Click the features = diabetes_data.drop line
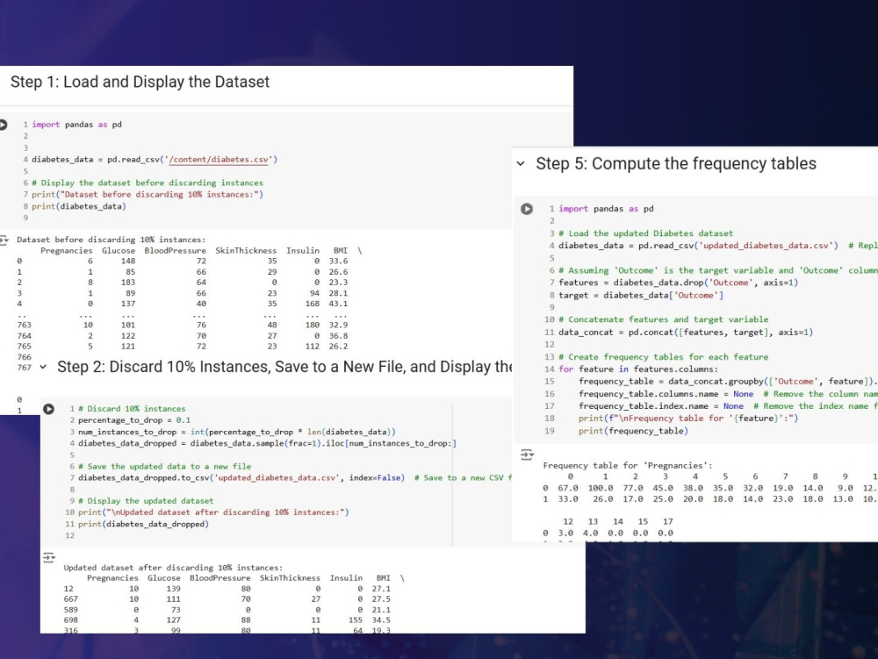The image size is (878, 659). (x=678, y=283)
